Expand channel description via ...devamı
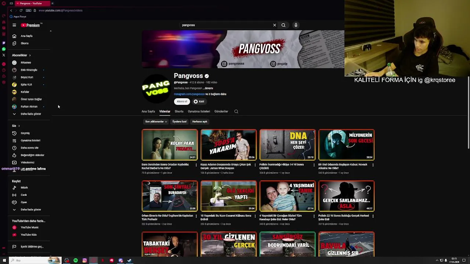470x264 pixels. pyautogui.click(x=209, y=88)
